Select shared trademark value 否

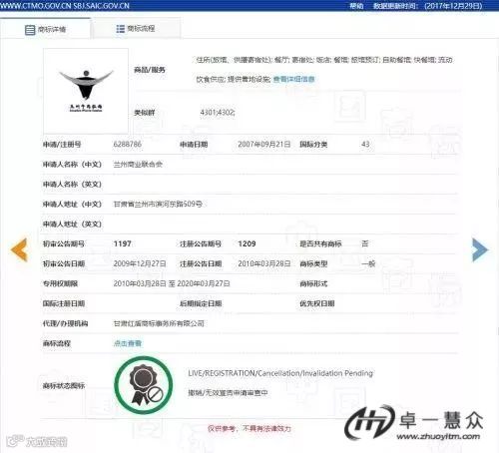point(365,243)
